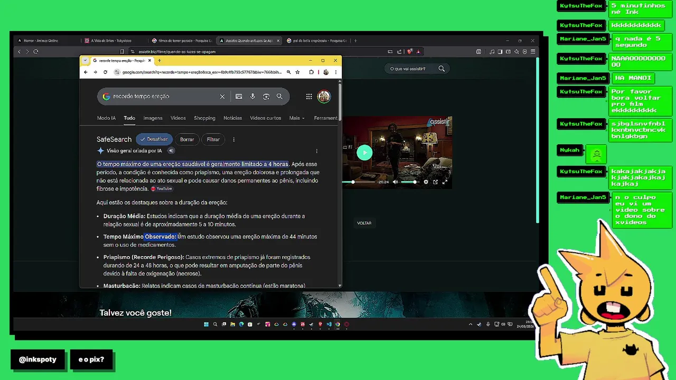Switch to Modo IA tab
Viewport: 676px width, 380px height.
coord(106,118)
